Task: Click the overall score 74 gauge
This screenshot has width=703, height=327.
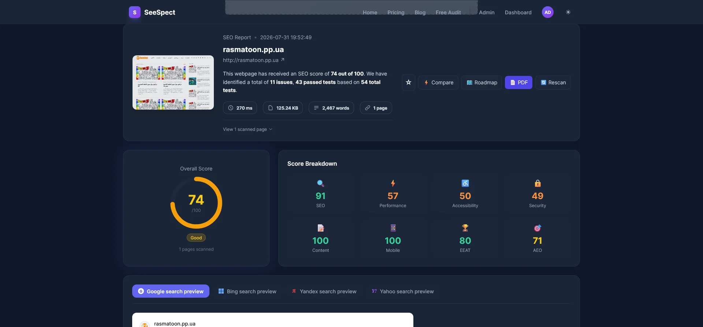Action: (x=196, y=203)
